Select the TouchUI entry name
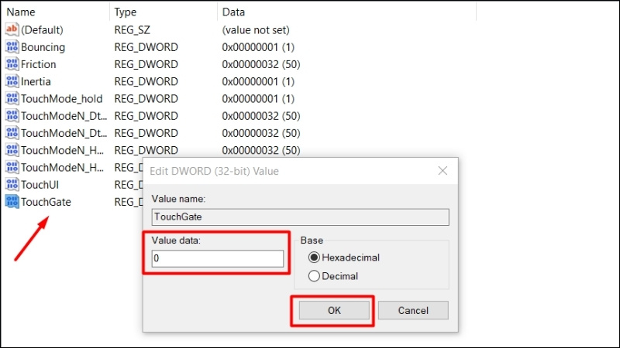The image size is (620, 348). pyautogui.click(x=40, y=185)
